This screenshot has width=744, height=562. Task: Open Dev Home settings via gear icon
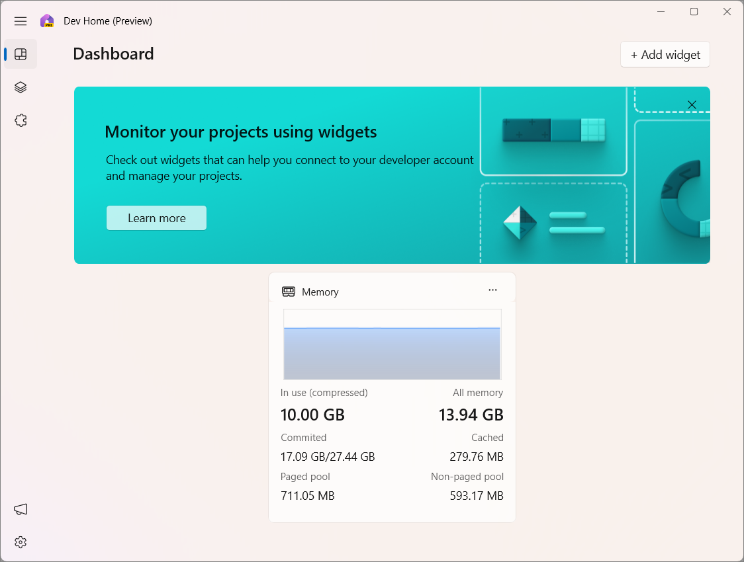[20, 542]
